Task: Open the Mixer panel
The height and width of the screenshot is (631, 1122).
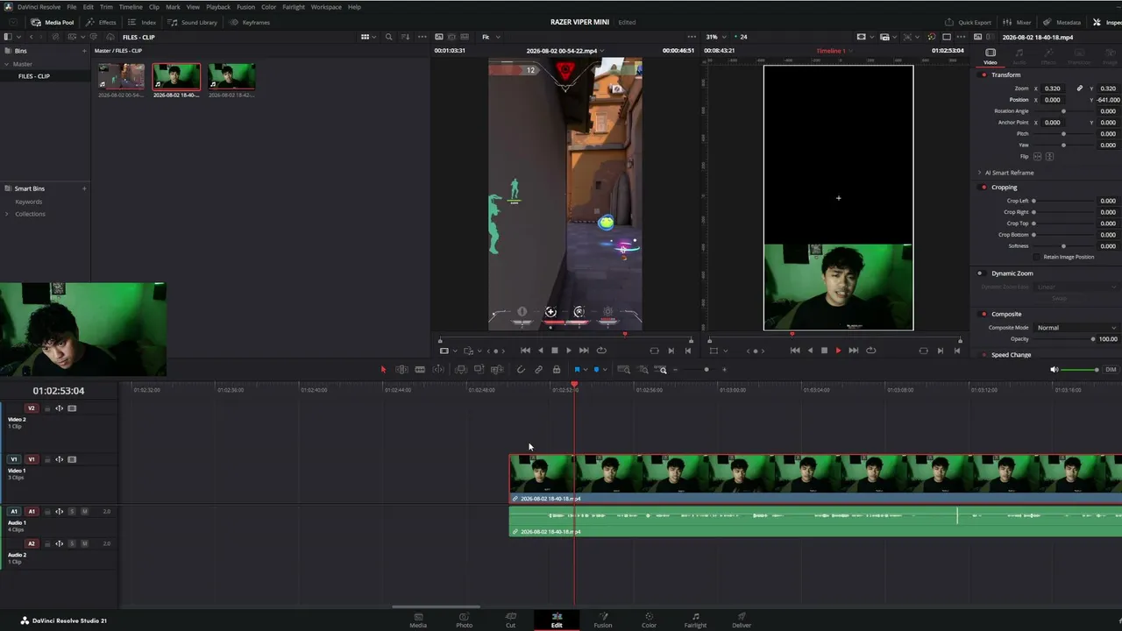Action: pos(1018,22)
